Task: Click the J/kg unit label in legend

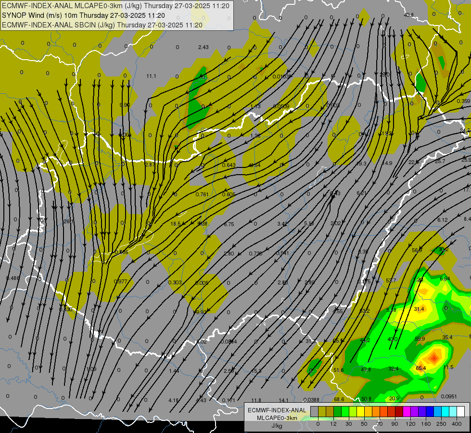Action: click(x=277, y=426)
